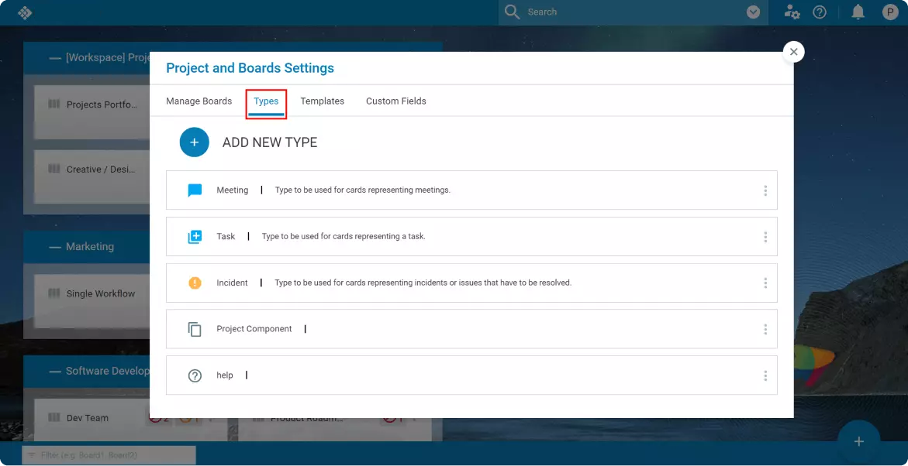Open the Custom Fields tab
908x466 pixels.
click(395, 101)
